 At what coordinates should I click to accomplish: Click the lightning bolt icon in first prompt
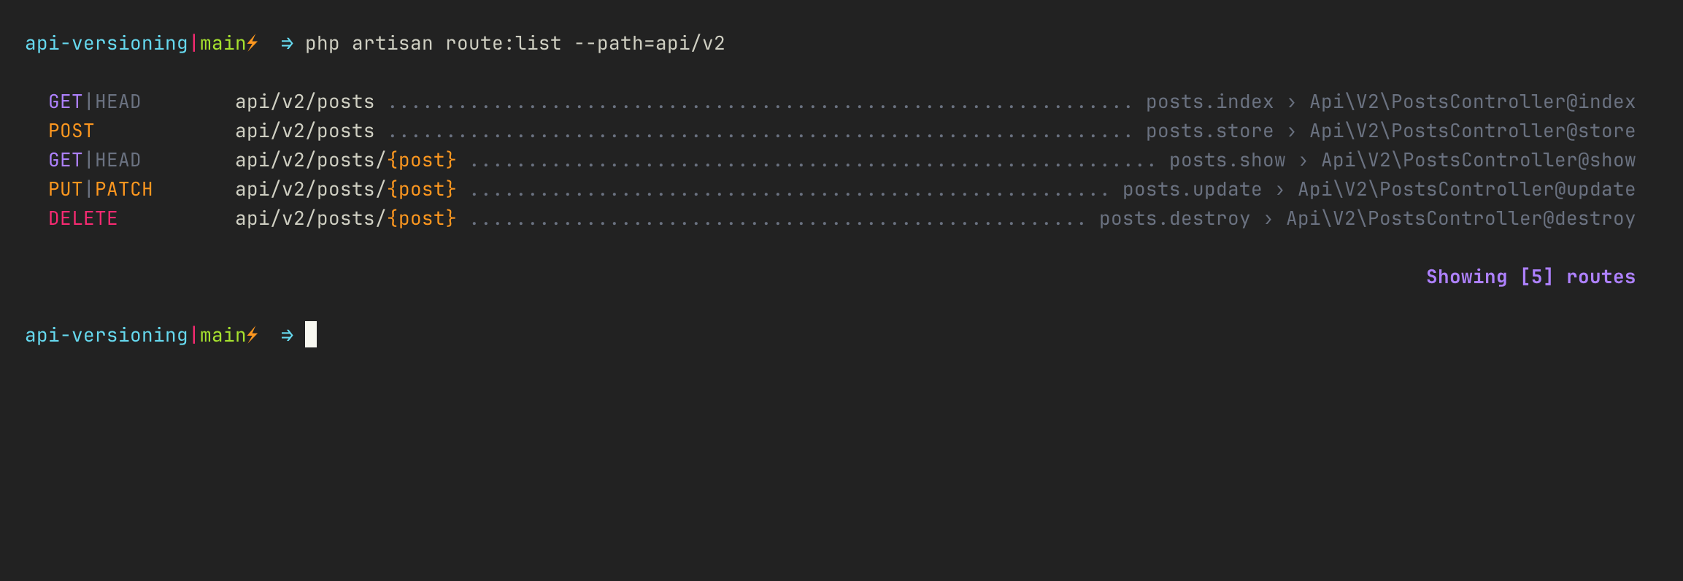click(x=253, y=44)
